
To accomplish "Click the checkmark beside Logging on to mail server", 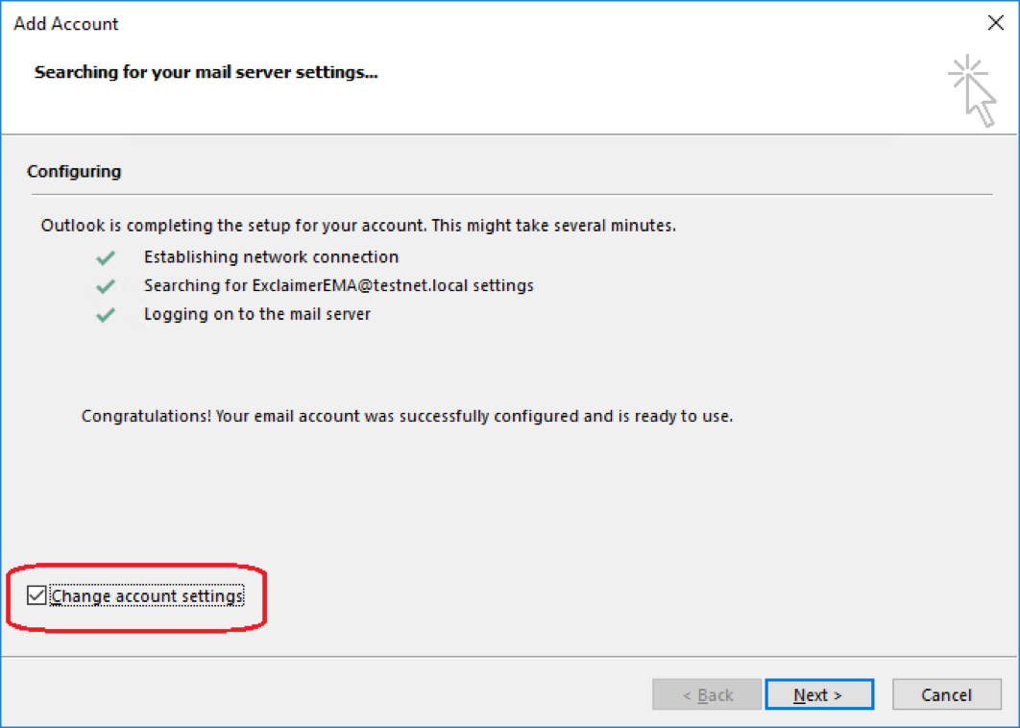I will click(x=106, y=315).
